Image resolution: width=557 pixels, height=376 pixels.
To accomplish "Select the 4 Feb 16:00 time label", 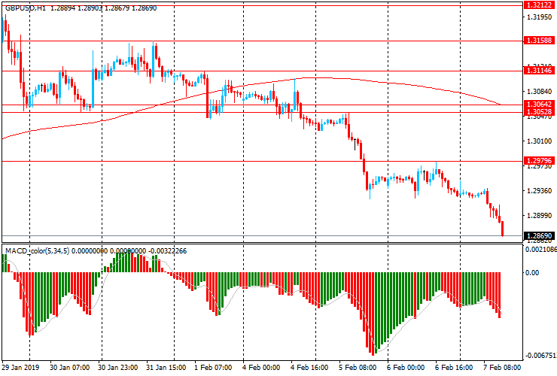I will [x=307, y=368].
